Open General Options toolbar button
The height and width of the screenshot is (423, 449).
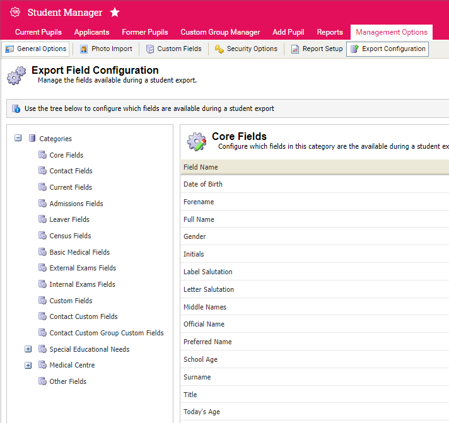36,49
